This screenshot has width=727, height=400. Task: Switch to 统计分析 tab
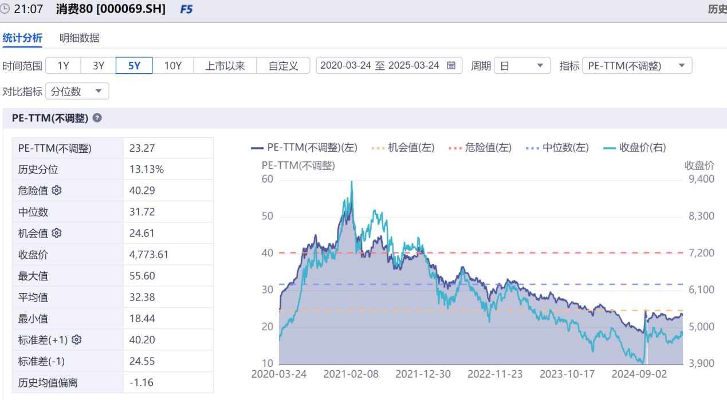(22, 38)
